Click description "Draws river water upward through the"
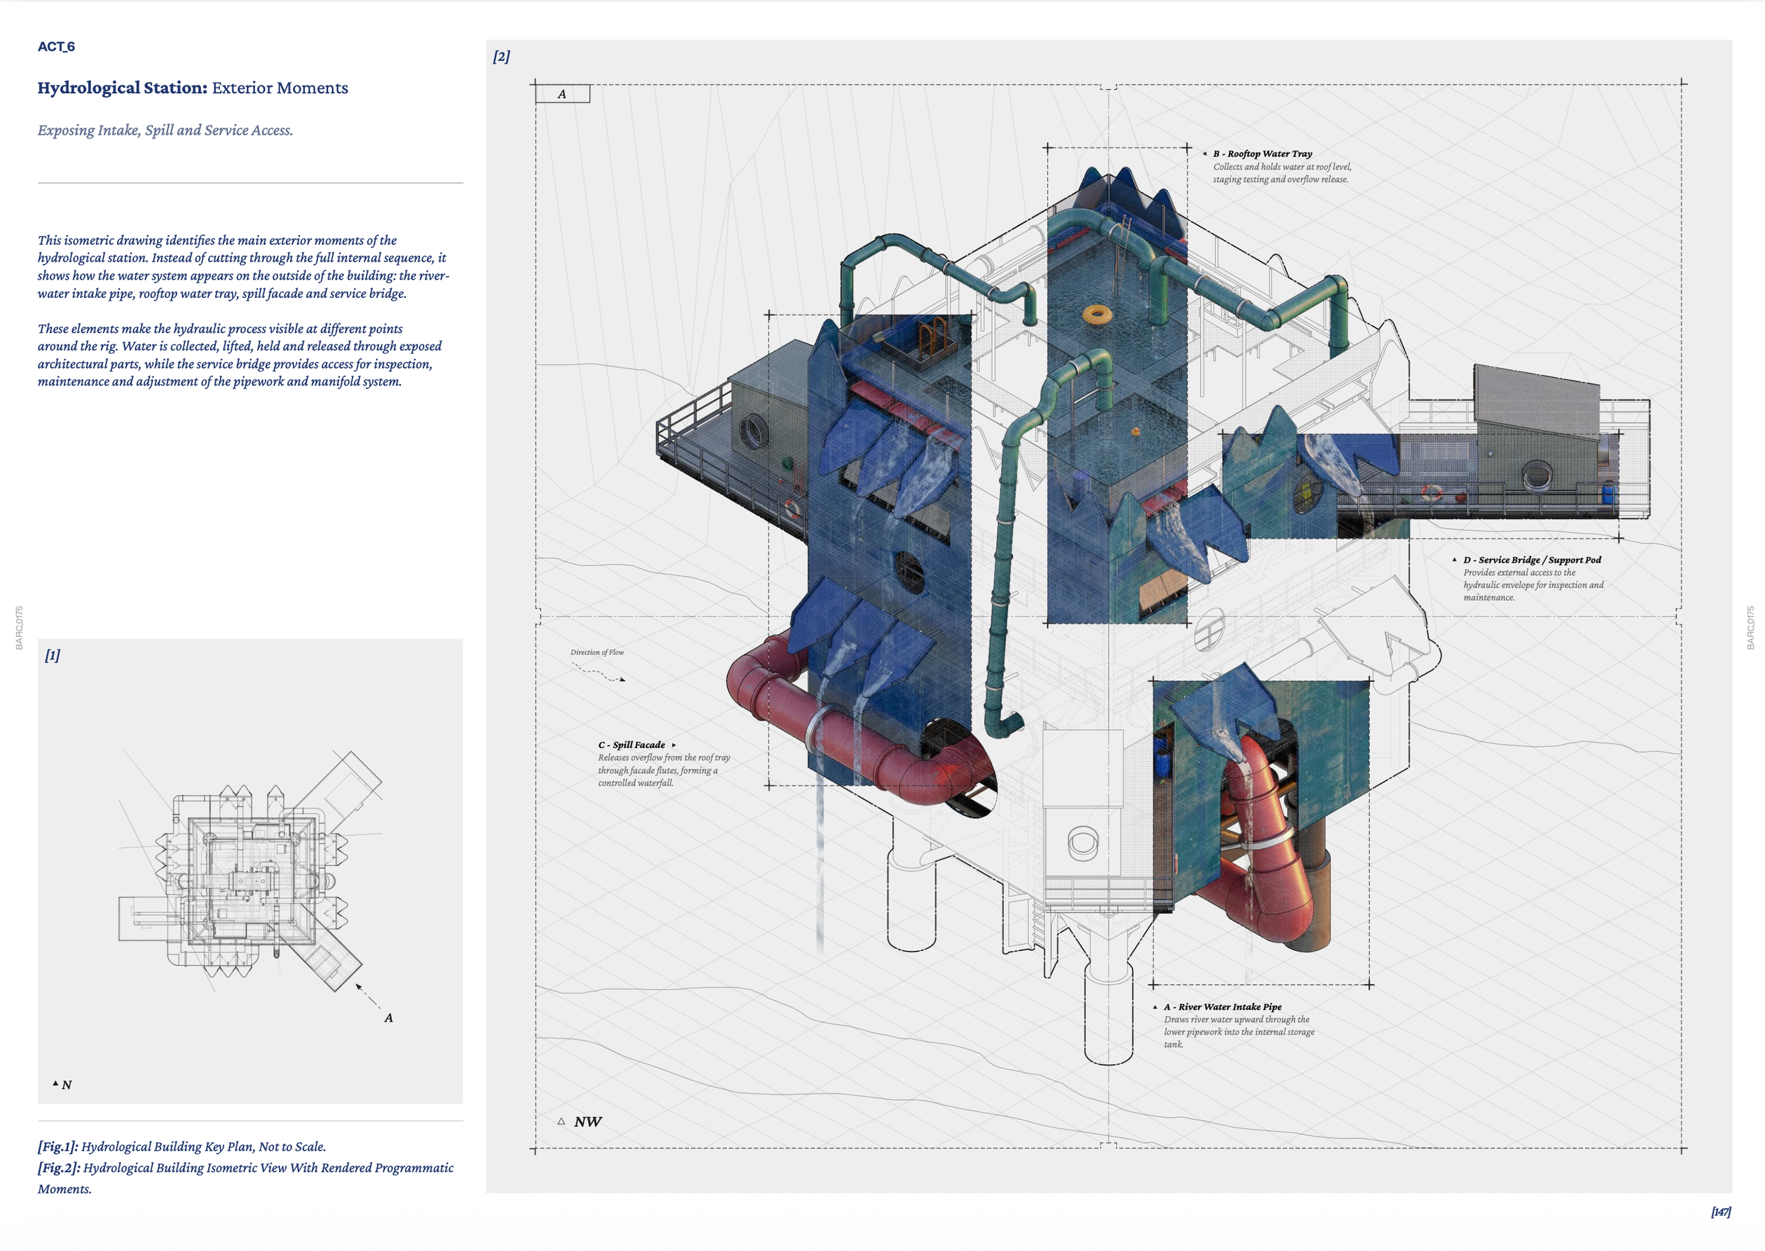Screen dimensions: 1765x1251 point(1239,1031)
